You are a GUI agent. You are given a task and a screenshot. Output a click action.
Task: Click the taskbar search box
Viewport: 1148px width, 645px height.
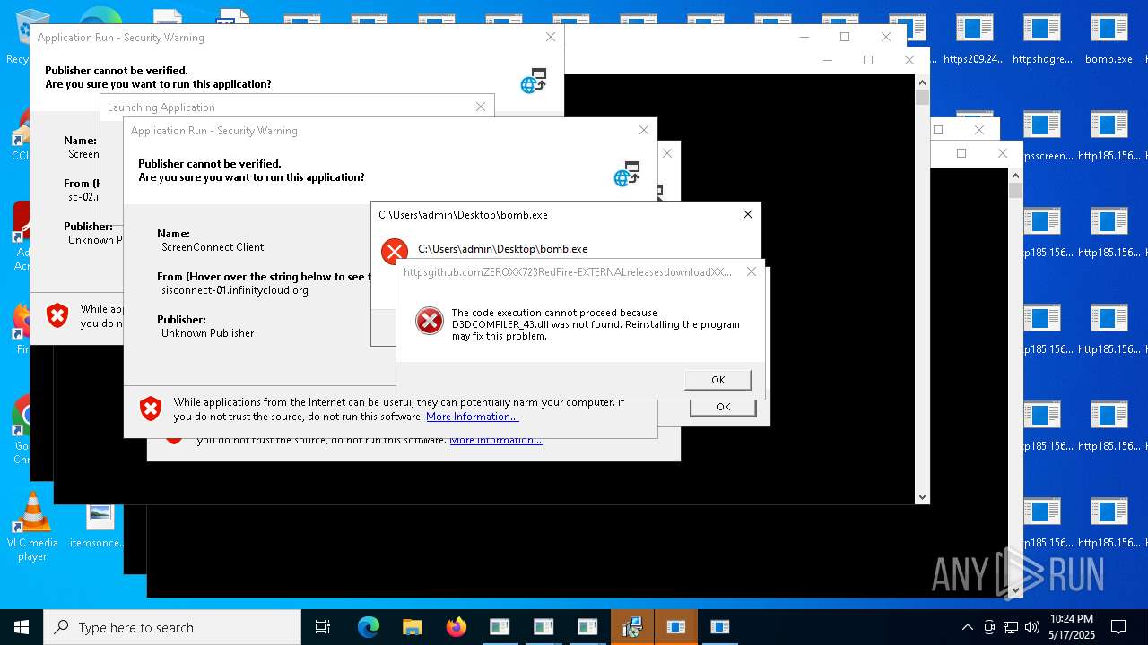coord(172,627)
